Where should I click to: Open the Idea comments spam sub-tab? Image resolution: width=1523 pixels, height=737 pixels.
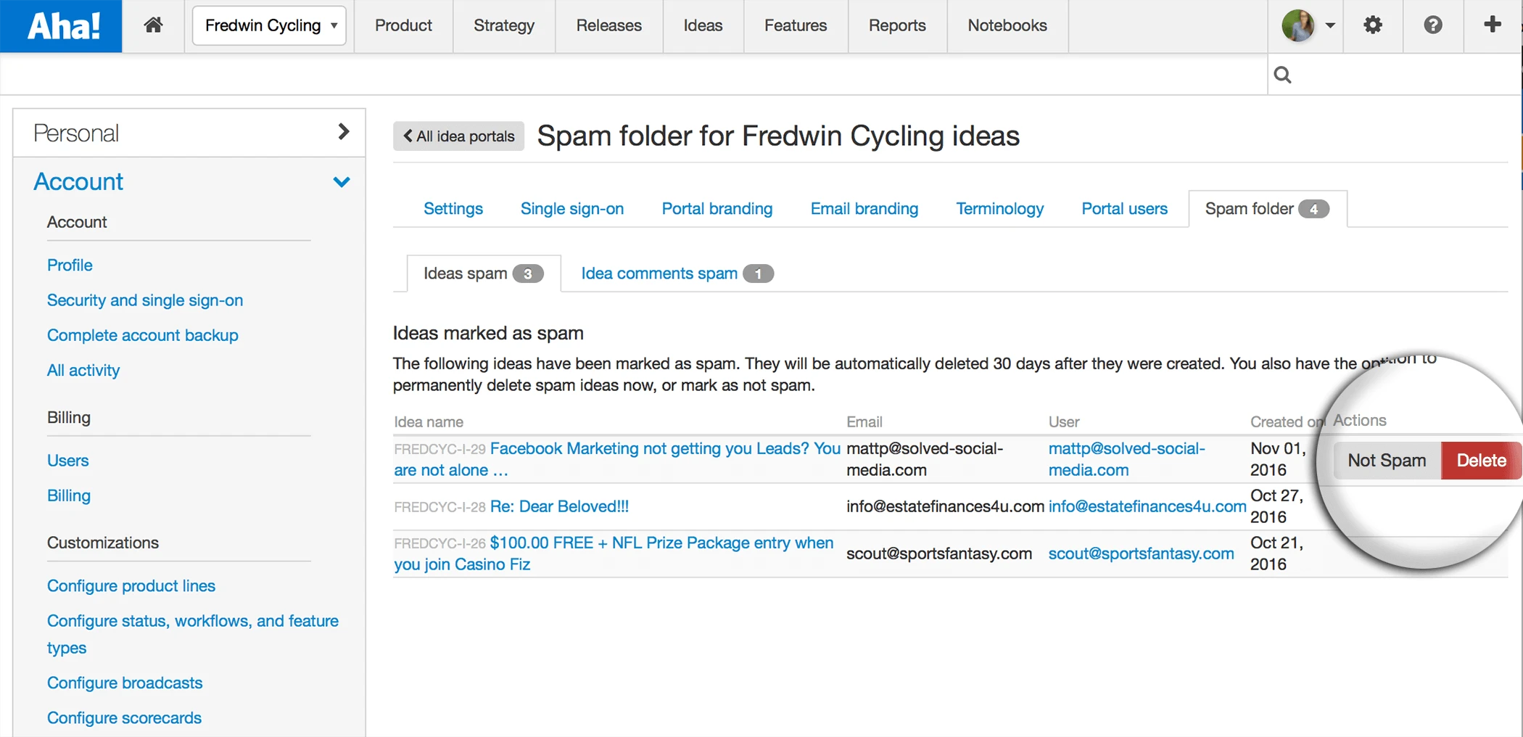pyautogui.click(x=677, y=273)
